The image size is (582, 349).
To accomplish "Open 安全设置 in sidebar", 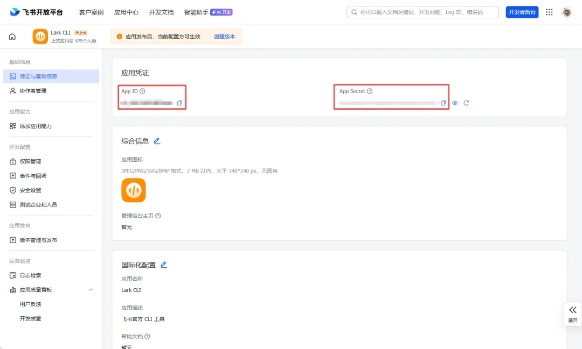I will coord(51,190).
